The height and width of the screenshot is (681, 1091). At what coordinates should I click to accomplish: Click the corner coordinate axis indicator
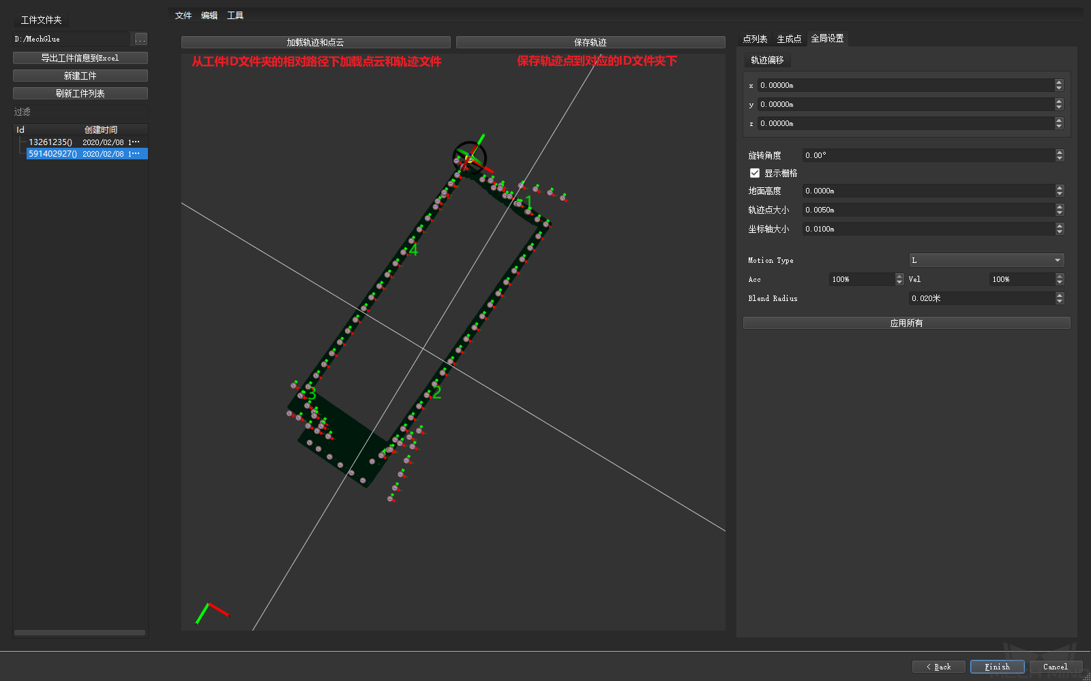click(212, 612)
